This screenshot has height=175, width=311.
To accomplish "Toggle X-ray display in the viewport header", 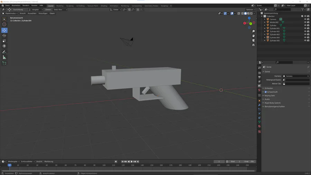I will pyautogui.click(x=238, y=13).
